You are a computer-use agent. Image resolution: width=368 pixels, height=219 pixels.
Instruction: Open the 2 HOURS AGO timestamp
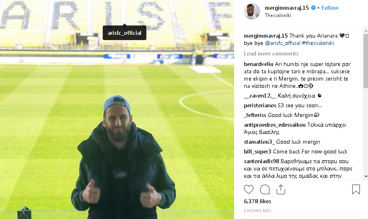coord(257,211)
